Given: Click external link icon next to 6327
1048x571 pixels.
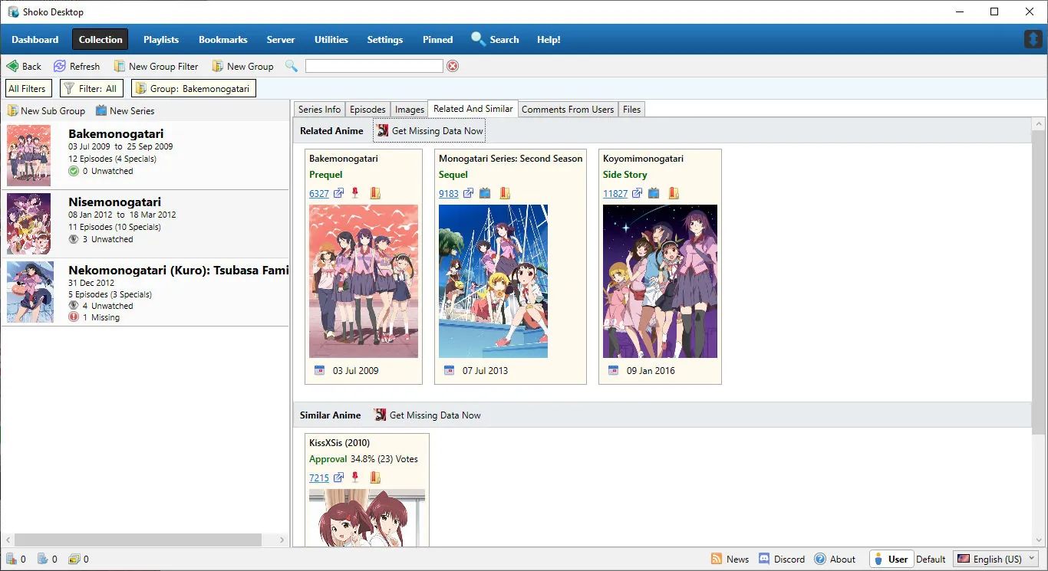Looking at the screenshot, I should click(338, 193).
